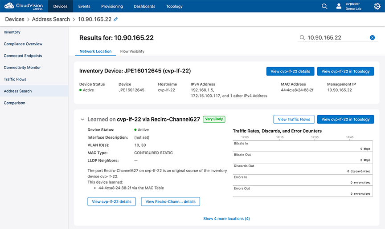Viewport: 385px width, 229px height.
Task: Click the 1 other IPv4 Address link
Action: (x=249, y=96)
